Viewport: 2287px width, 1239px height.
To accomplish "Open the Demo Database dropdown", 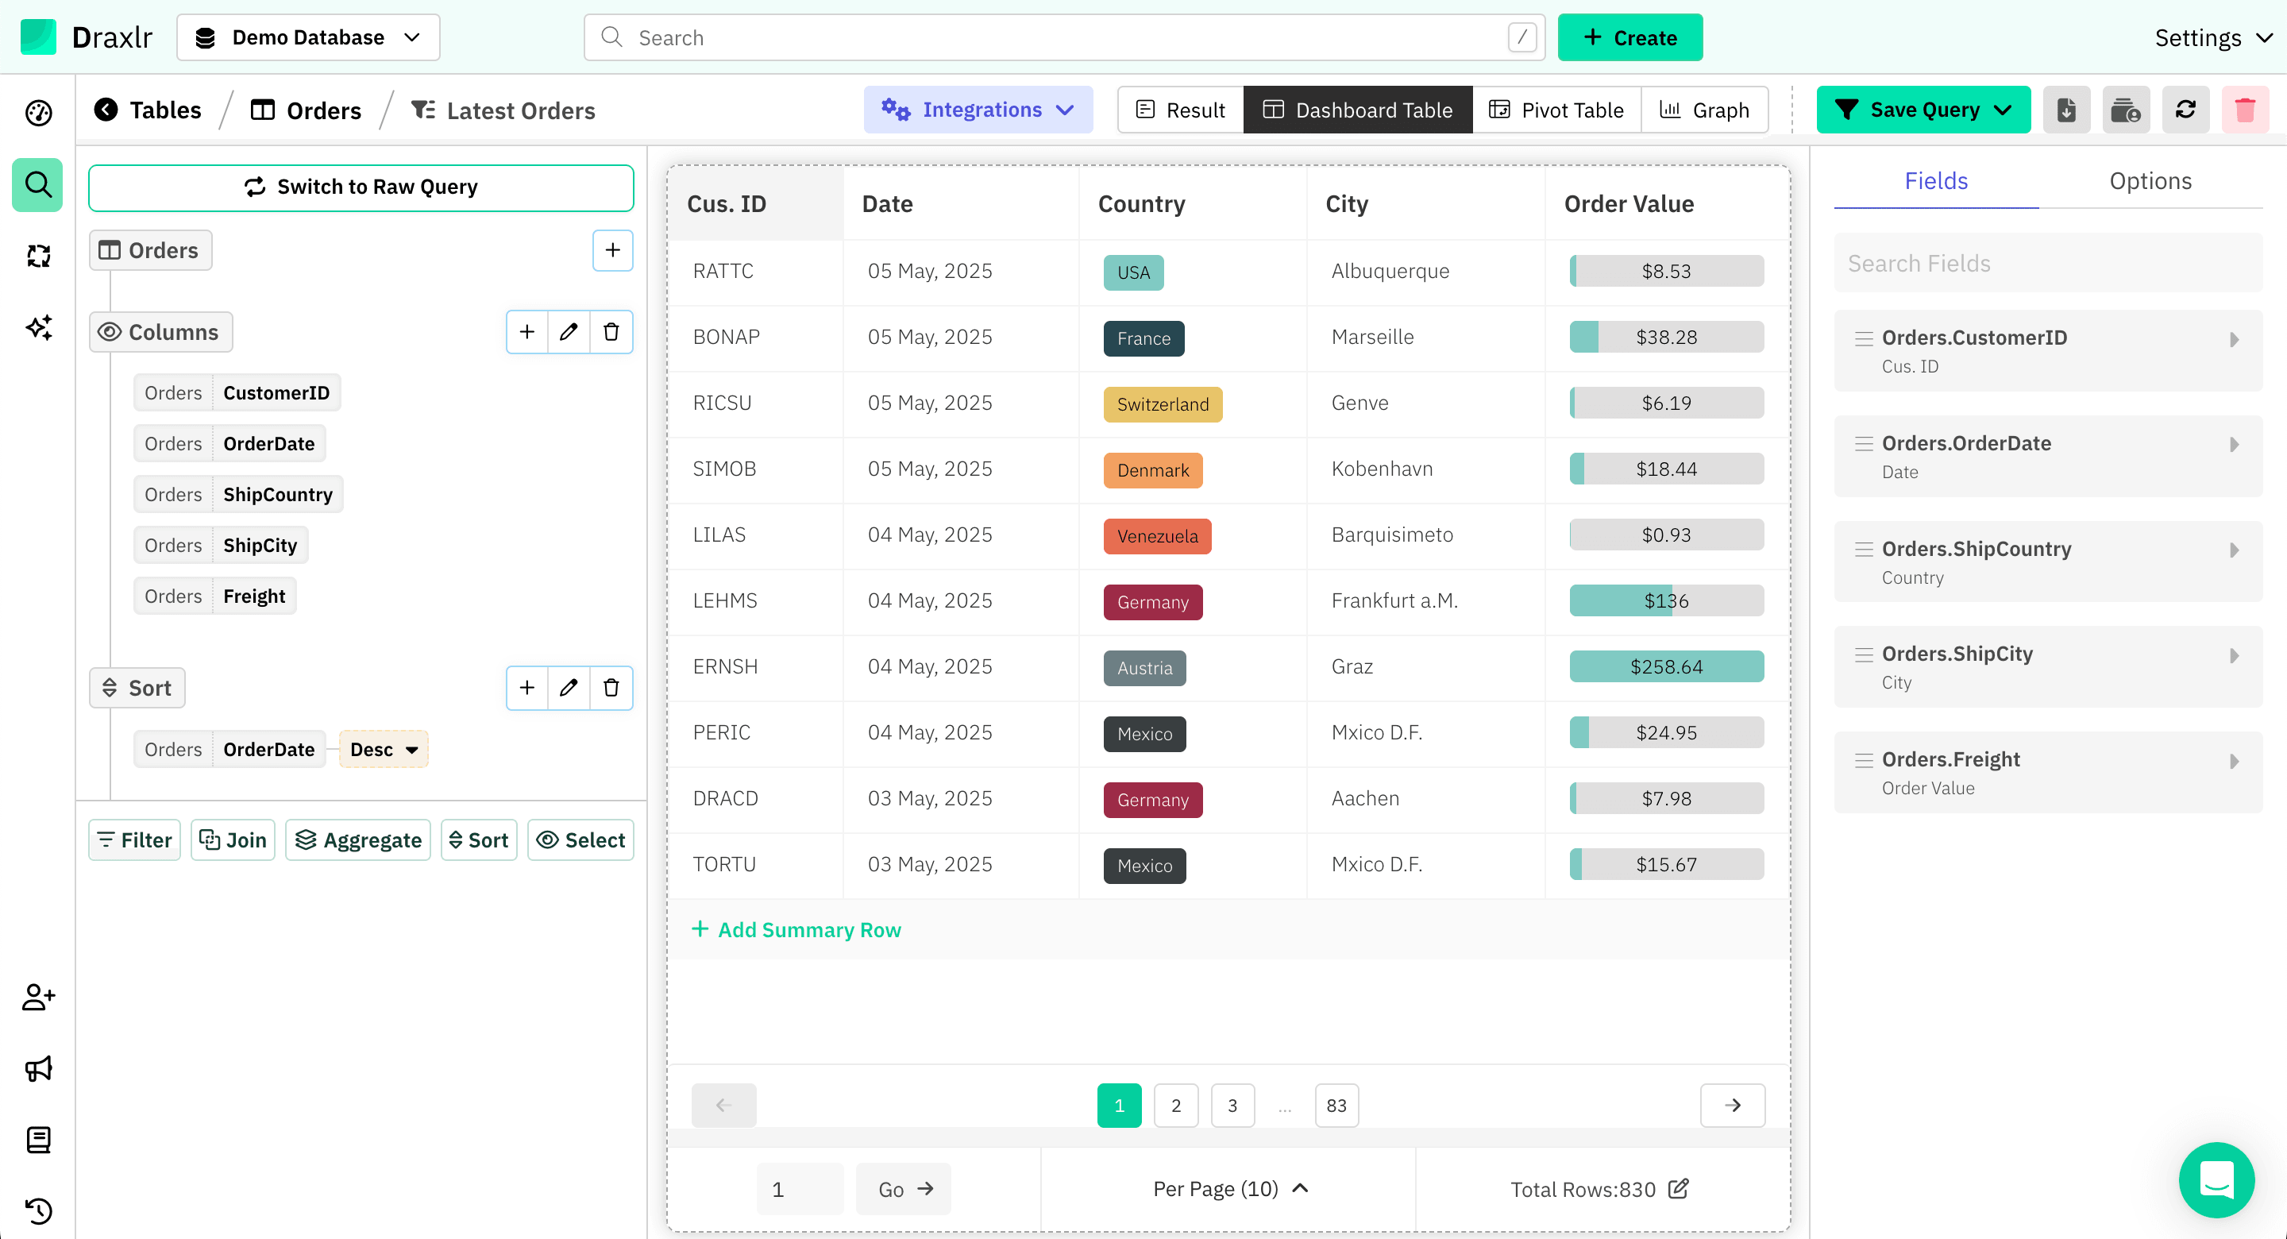I will tap(308, 37).
